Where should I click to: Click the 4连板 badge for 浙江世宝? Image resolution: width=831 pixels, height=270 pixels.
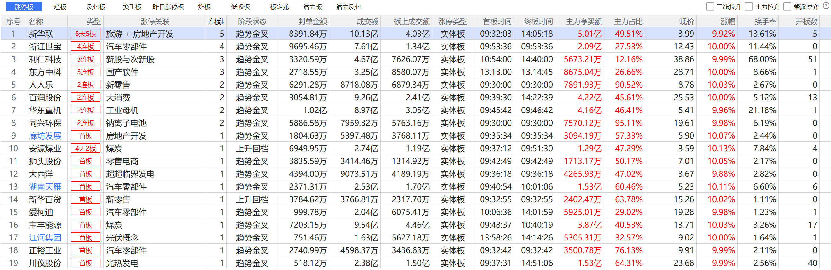click(x=86, y=46)
